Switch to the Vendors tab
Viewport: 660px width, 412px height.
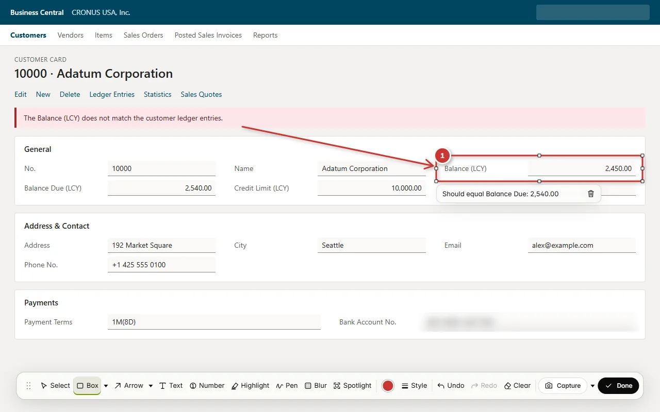coord(71,35)
